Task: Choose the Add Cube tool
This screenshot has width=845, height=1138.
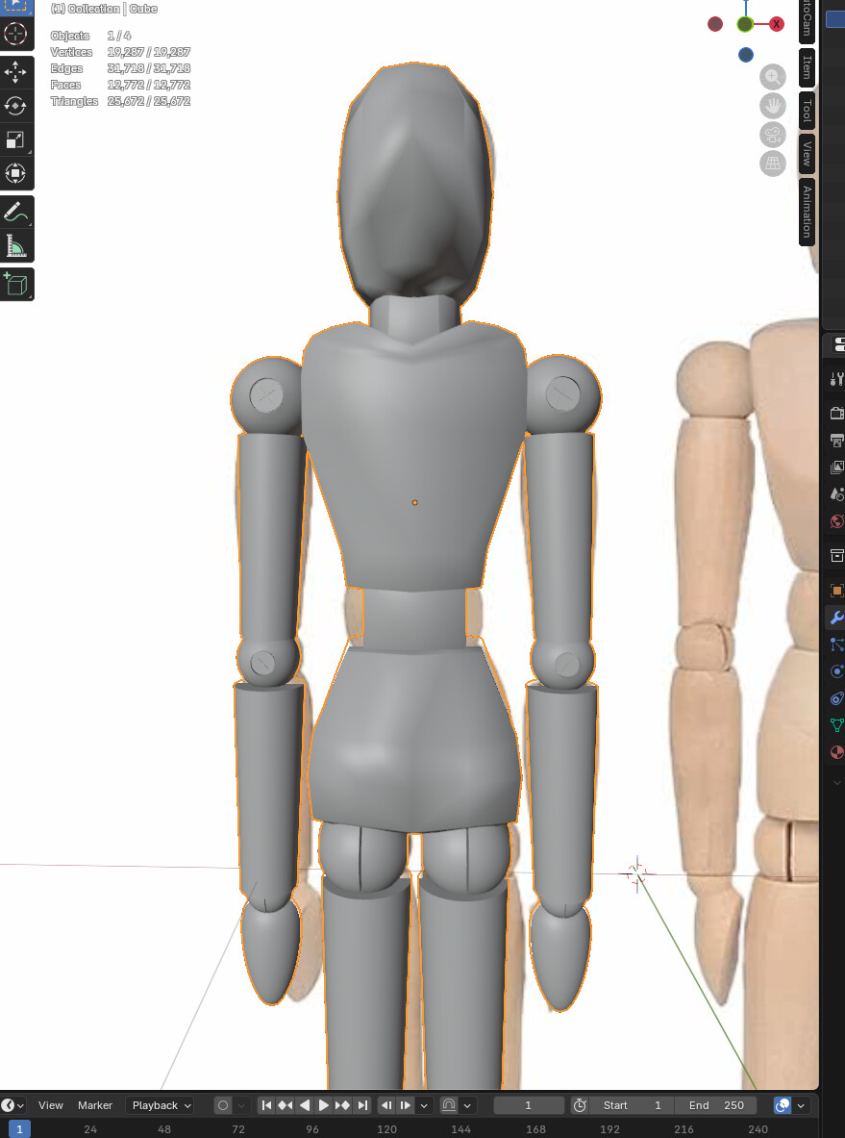Action: click(15, 284)
